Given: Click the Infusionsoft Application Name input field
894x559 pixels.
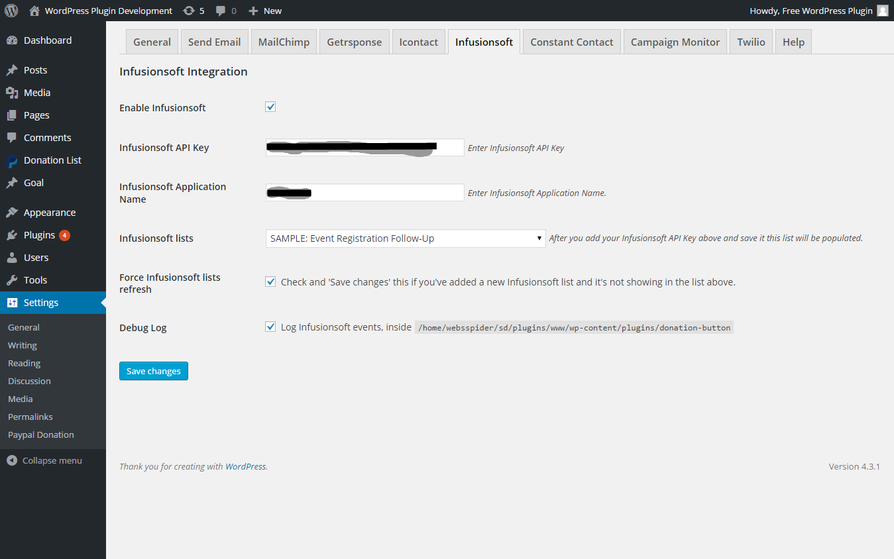Looking at the screenshot, I should (x=364, y=193).
